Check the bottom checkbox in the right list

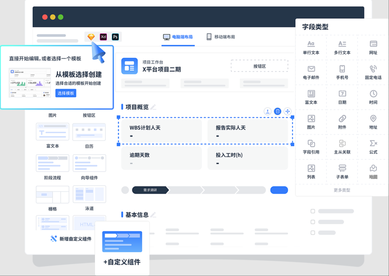point(313,232)
